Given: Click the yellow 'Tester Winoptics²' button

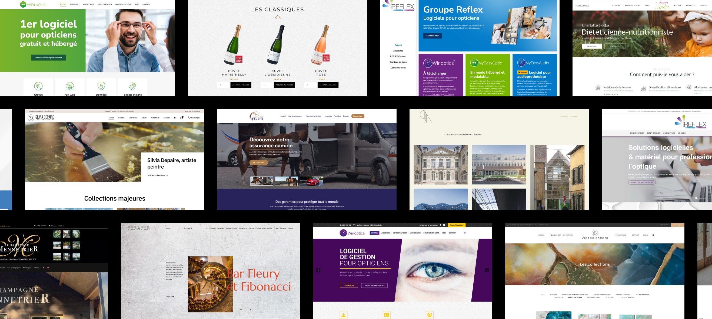Looking at the screenshot, I should click(456, 225).
